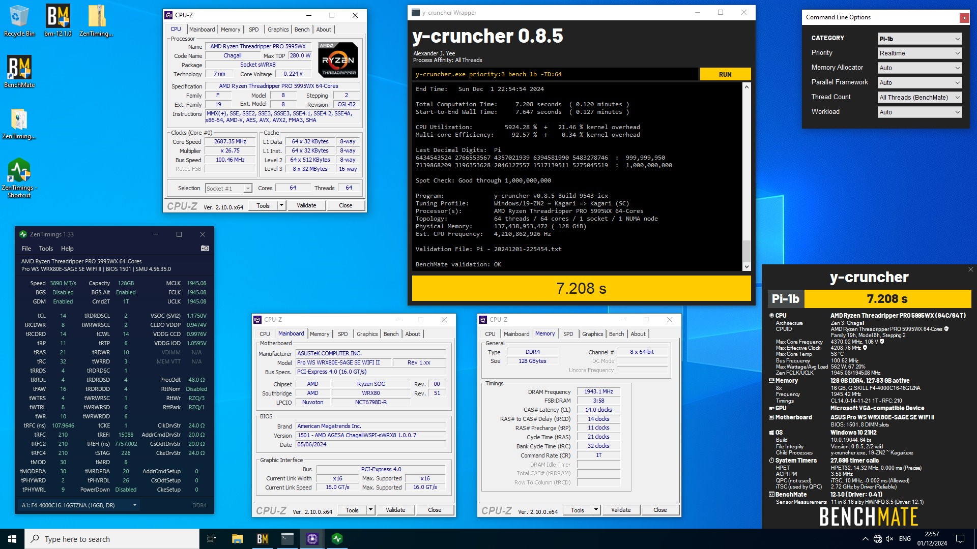Open the Priority dropdown set to Realtime
Viewport: 977px width, 549px height.
tap(919, 53)
